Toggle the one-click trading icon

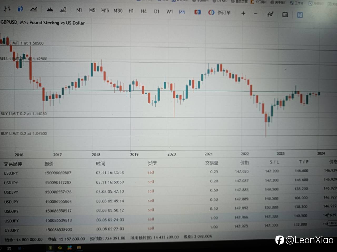pos(197,12)
